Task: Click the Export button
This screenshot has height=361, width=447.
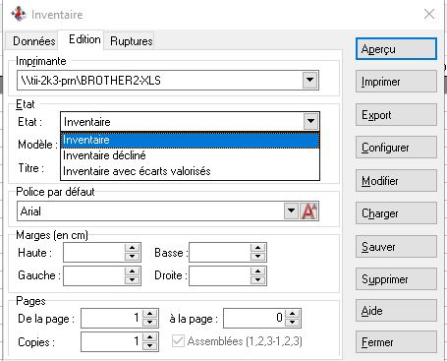Action: (x=396, y=115)
